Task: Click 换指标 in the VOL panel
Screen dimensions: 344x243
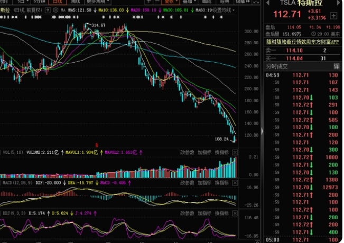Action: [222, 152]
